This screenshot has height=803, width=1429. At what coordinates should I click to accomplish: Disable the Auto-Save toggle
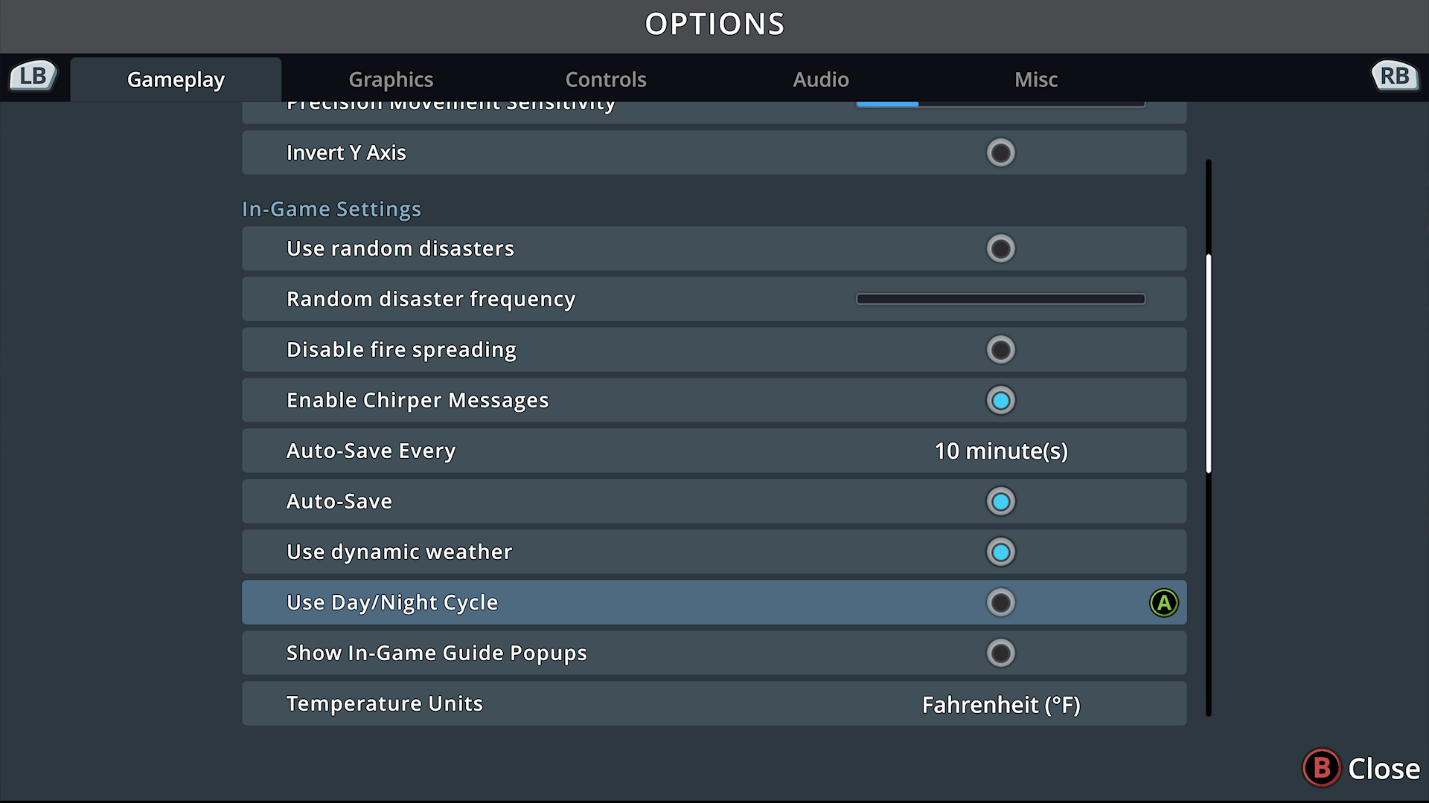click(x=1001, y=501)
